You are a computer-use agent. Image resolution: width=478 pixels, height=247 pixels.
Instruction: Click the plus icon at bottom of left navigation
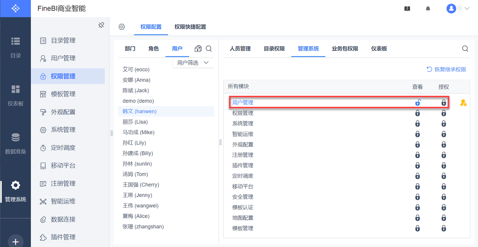[x=15, y=241]
